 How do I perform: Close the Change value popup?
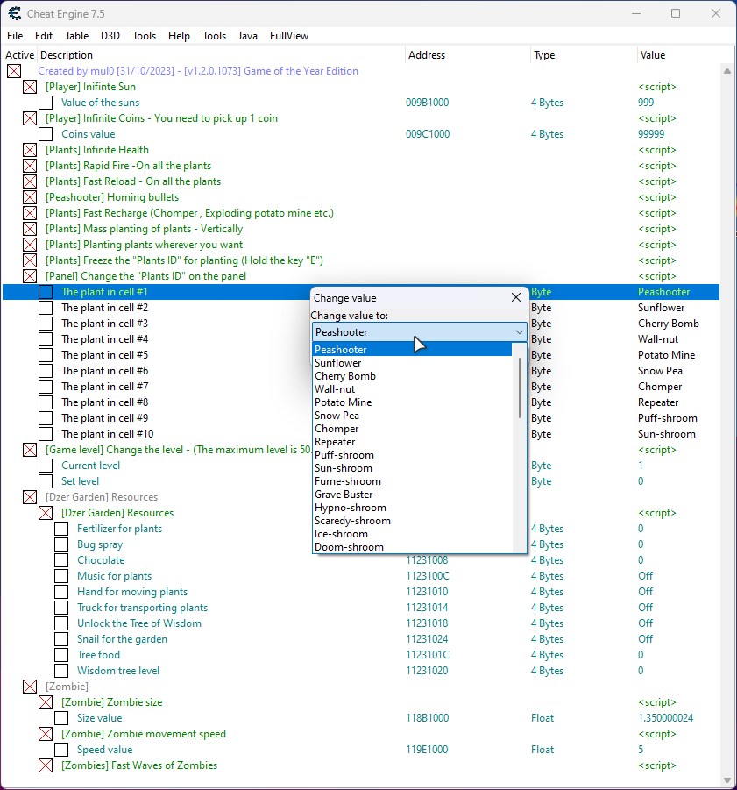pos(516,297)
